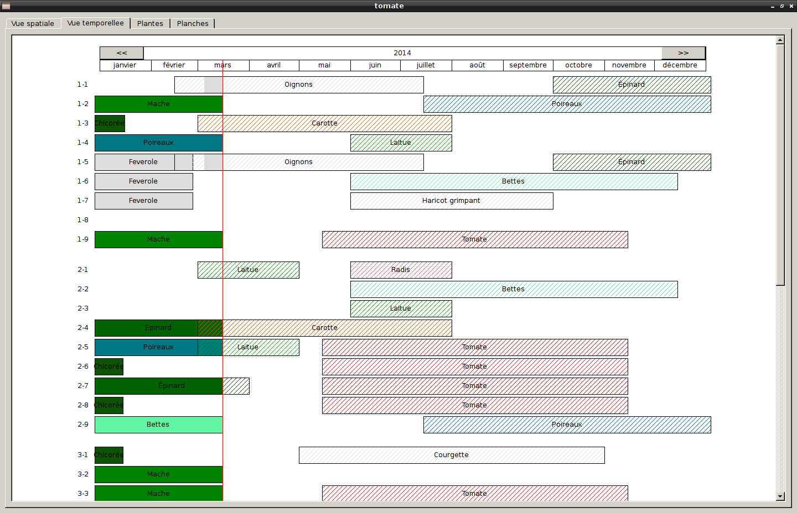Select Laitue bar in row 2-1

pyautogui.click(x=248, y=270)
